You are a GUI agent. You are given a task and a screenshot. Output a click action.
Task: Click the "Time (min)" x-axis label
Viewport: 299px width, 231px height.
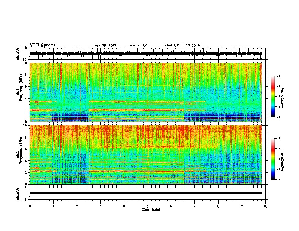pos(151,209)
